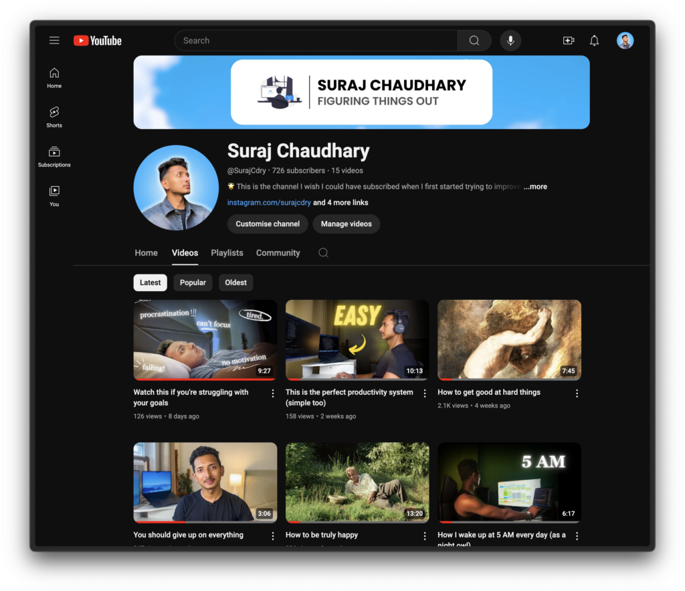This screenshot has width=685, height=591.
Task: Select the Latest sort chip
Action: point(150,282)
